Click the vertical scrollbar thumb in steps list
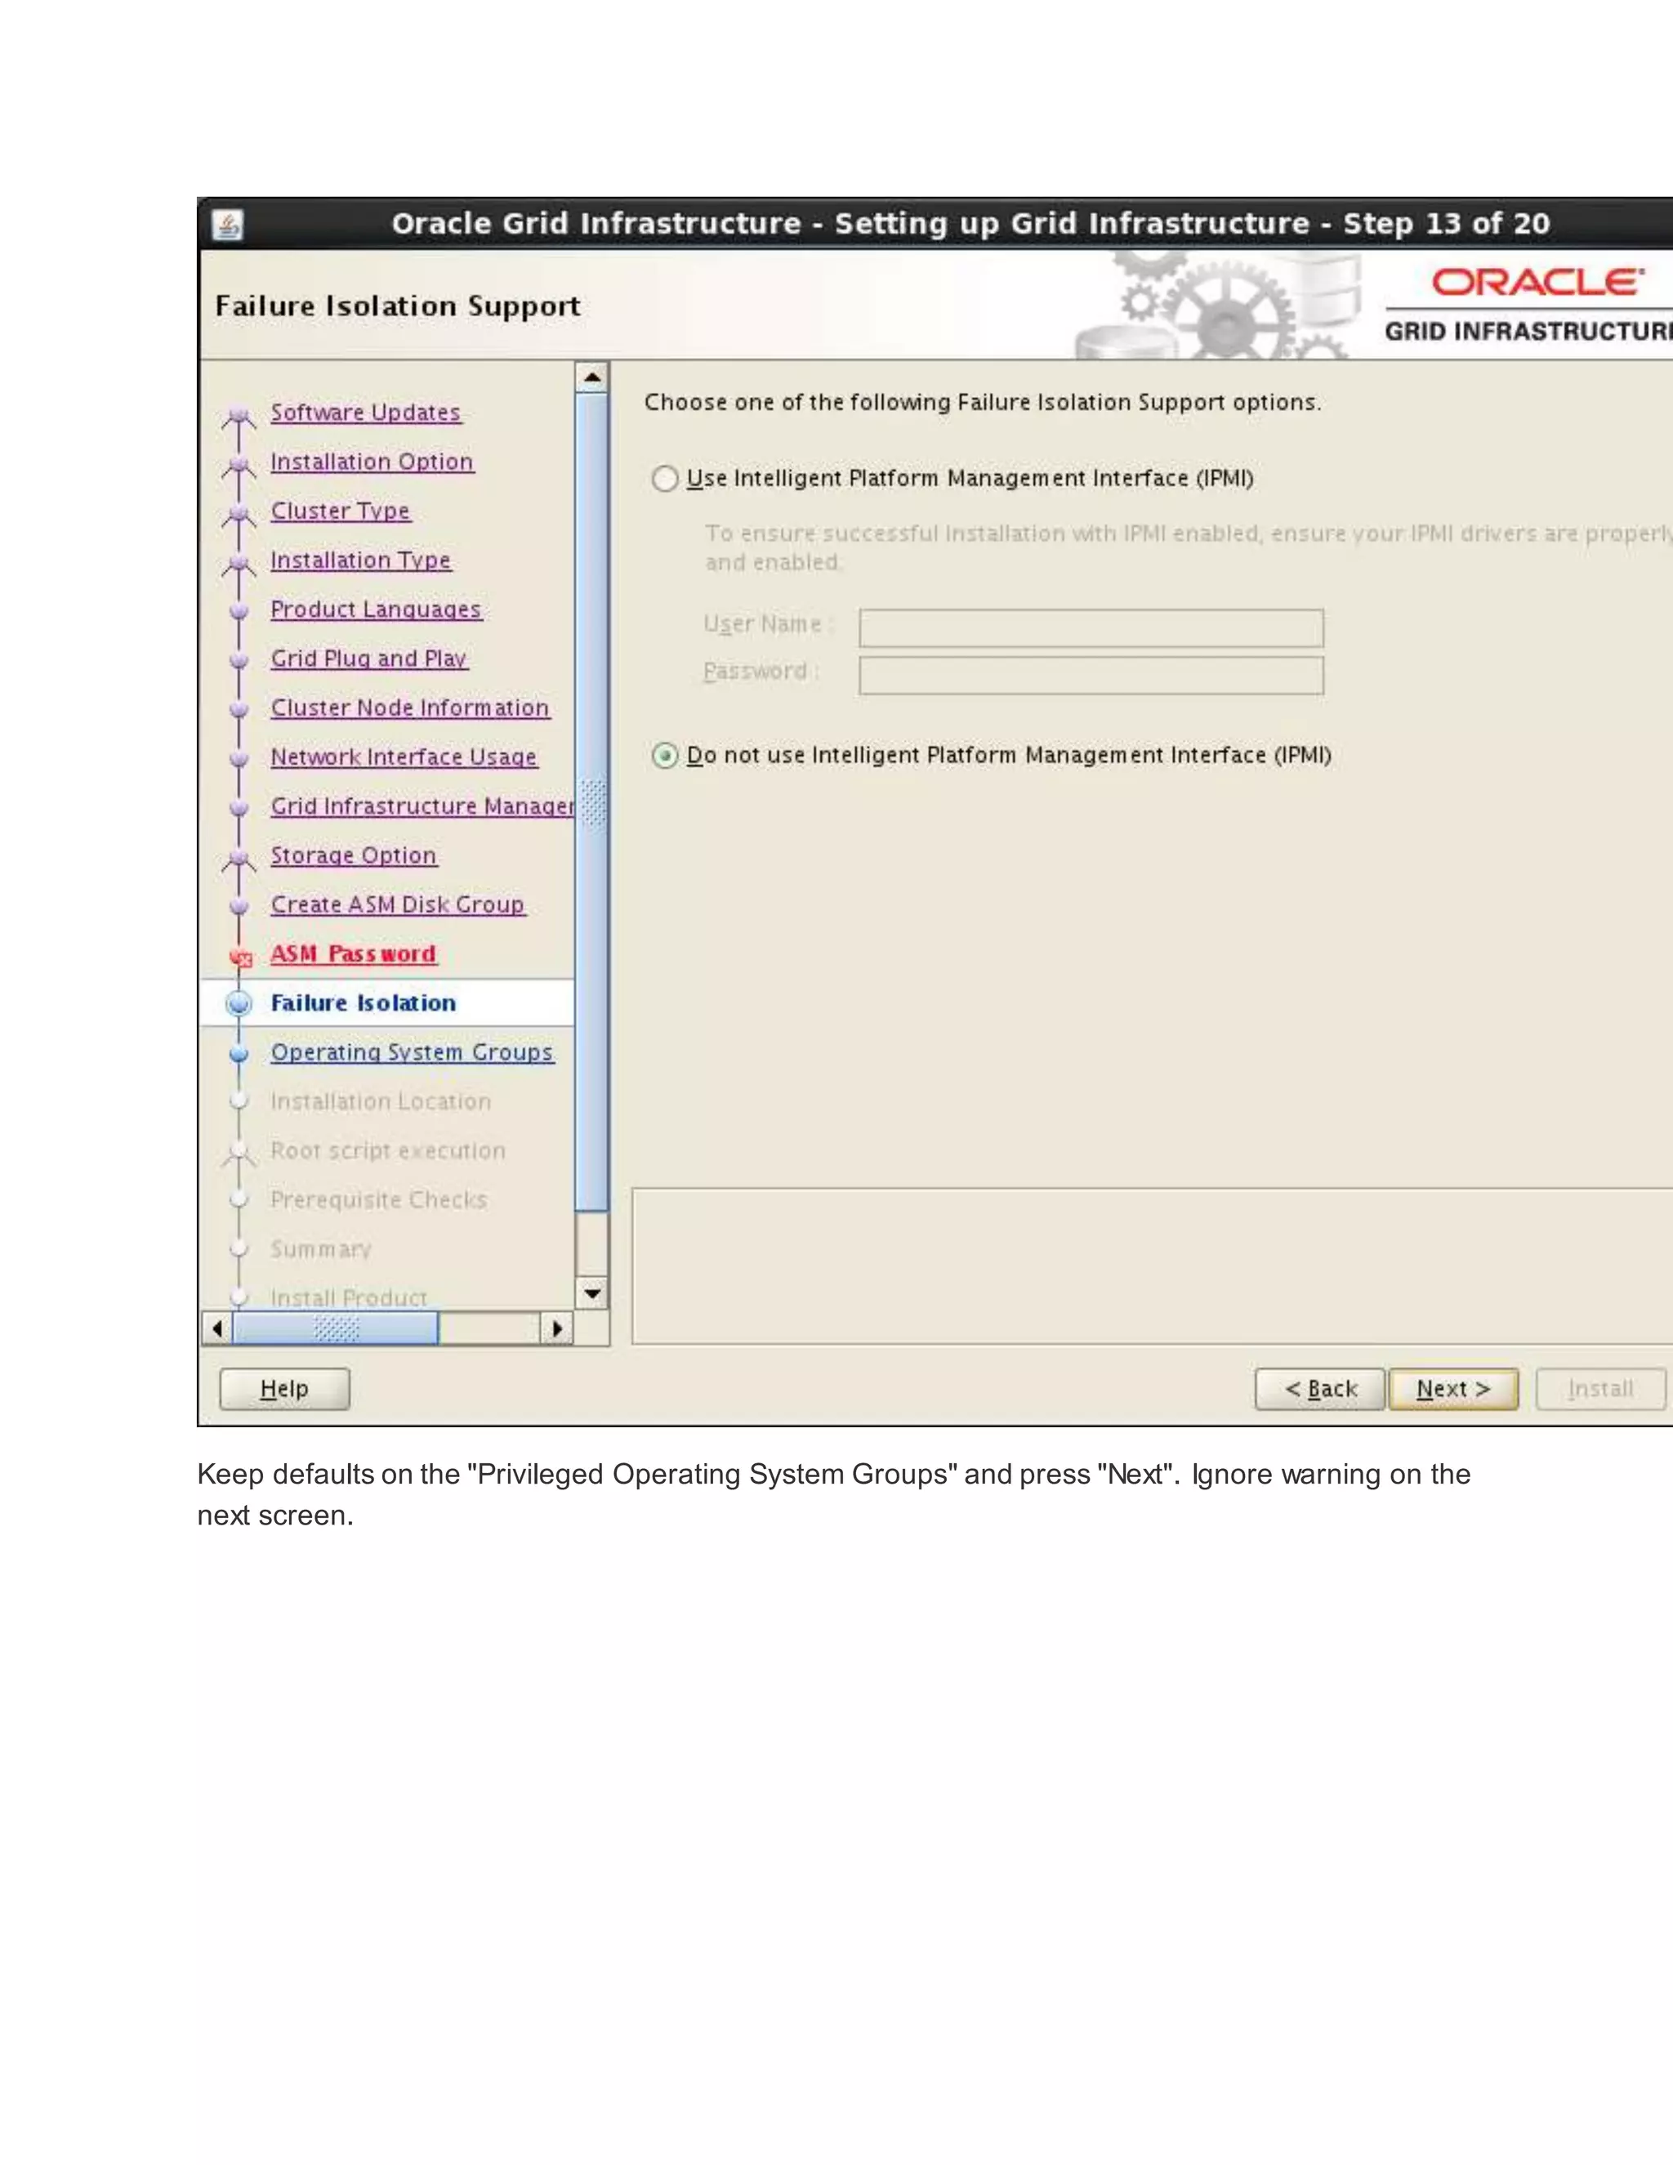Viewport: 1673px width, 2165px height. tap(591, 802)
